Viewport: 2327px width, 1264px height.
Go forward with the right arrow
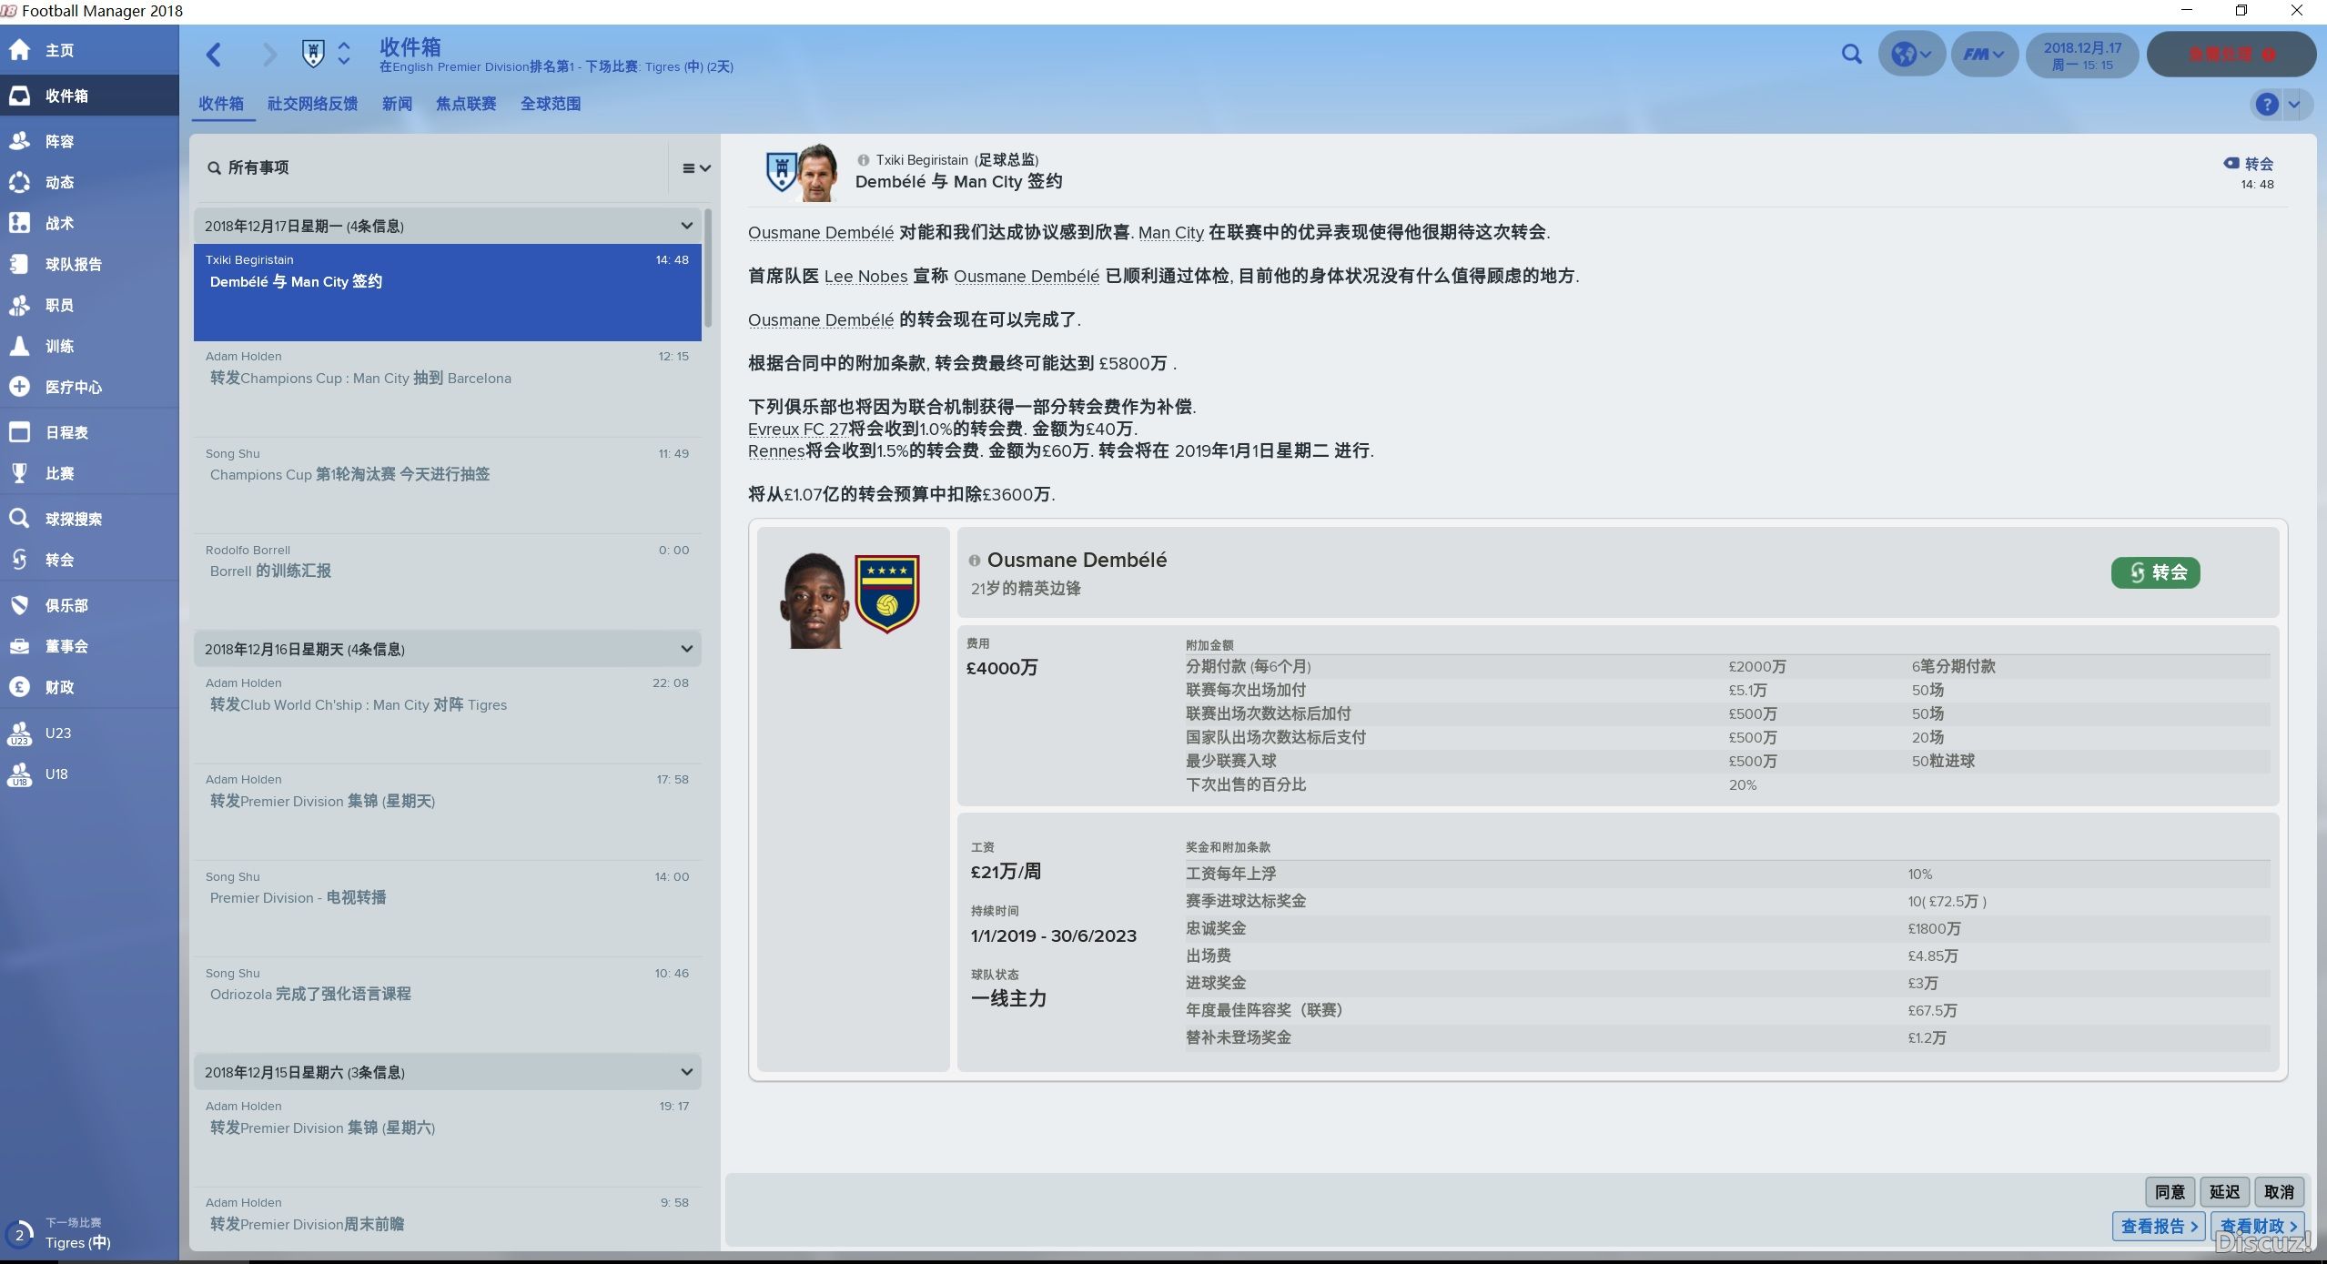(269, 55)
